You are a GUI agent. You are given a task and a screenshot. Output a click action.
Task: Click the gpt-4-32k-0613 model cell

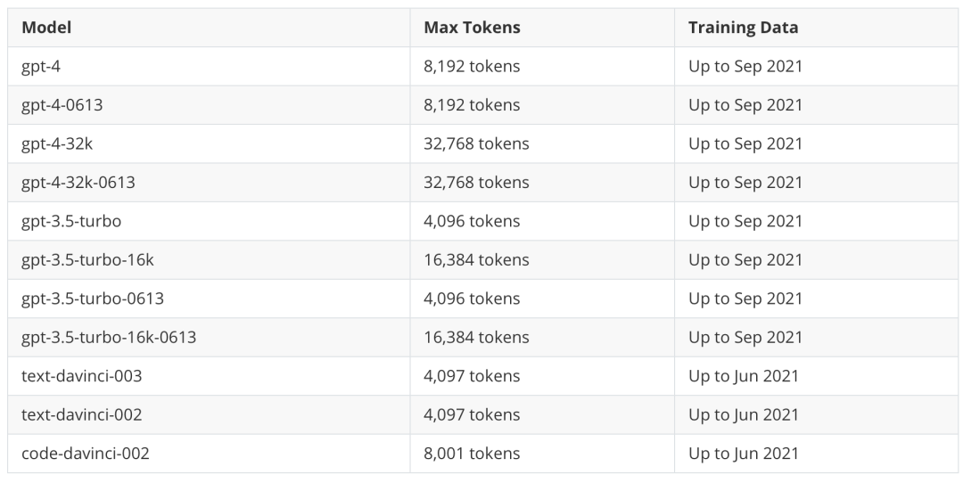pyautogui.click(x=78, y=183)
